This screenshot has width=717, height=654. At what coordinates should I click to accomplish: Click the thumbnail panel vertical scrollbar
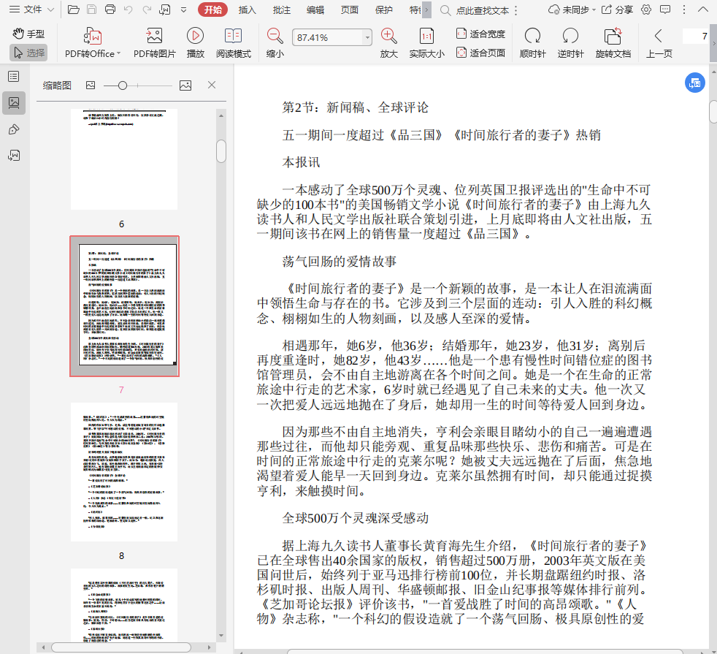[x=221, y=151]
